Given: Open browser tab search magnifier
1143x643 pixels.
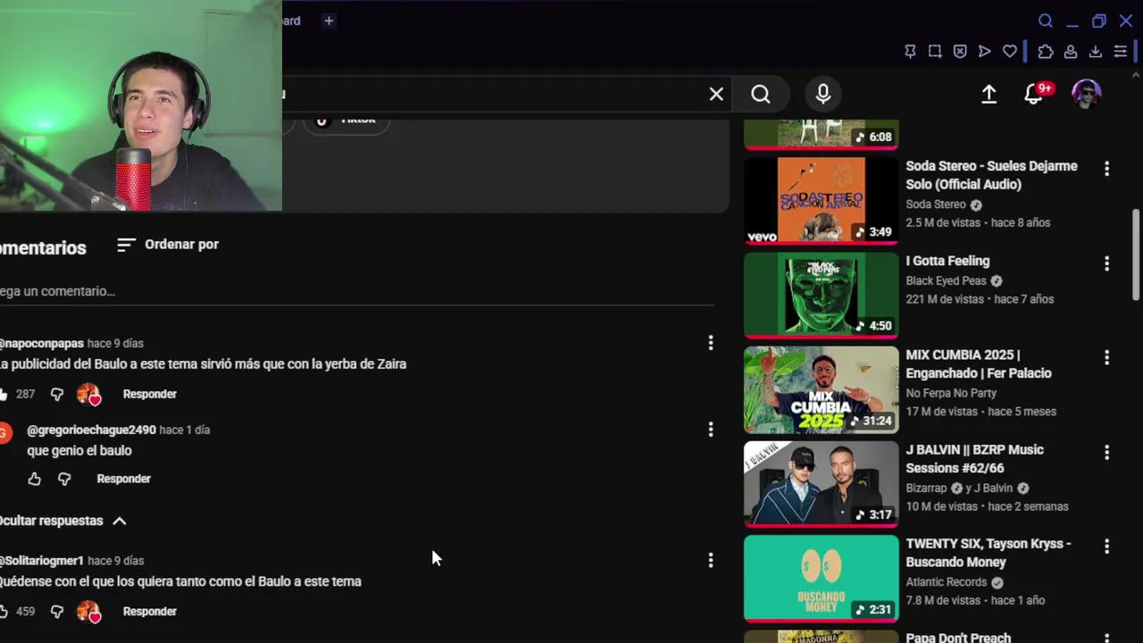Looking at the screenshot, I should click(1046, 21).
